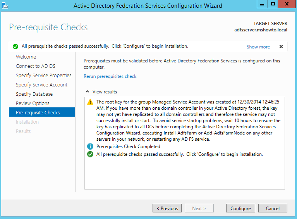
Task: Select the Pre-requisite Checks step
Action: click(x=42, y=112)
